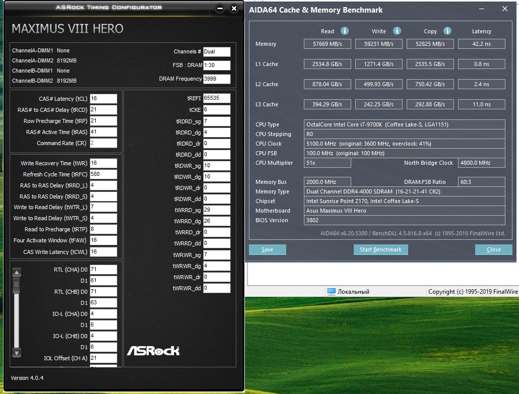Click the DRAM Frequency field showing 3999
519x394 pixels.
click(217, 79)
